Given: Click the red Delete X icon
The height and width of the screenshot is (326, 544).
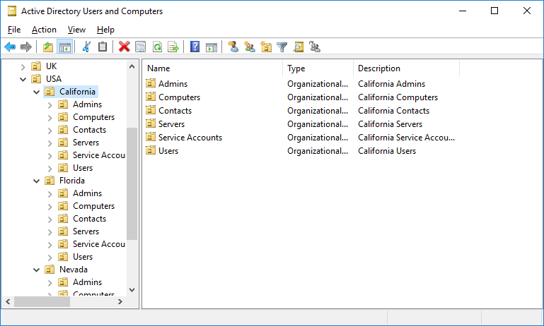Looking at the screenshot, I should pos(124,47).
